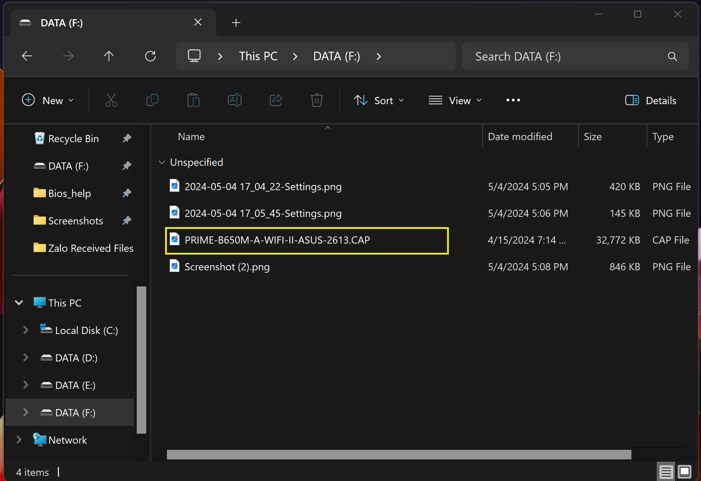Click the Share icon in toolbar

point(275,100)
